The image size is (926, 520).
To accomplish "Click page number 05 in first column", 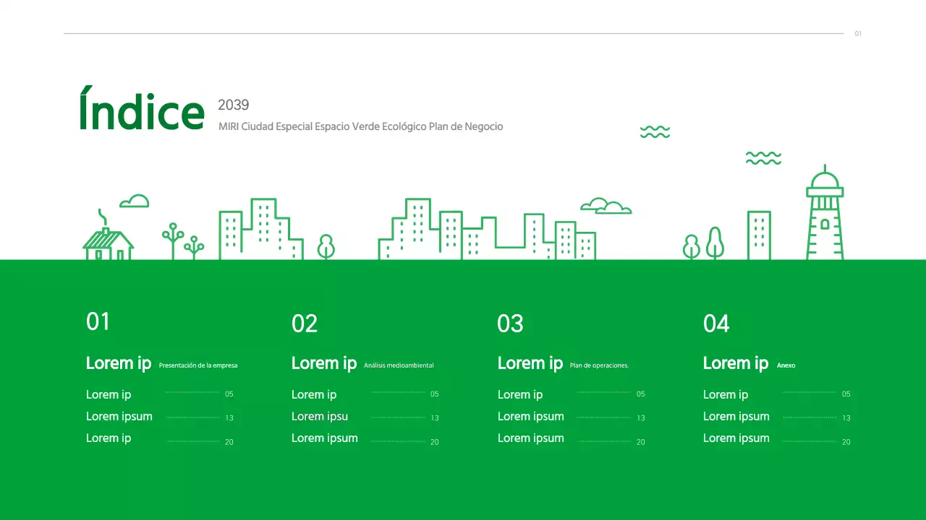I will click(x=229, y=394).
